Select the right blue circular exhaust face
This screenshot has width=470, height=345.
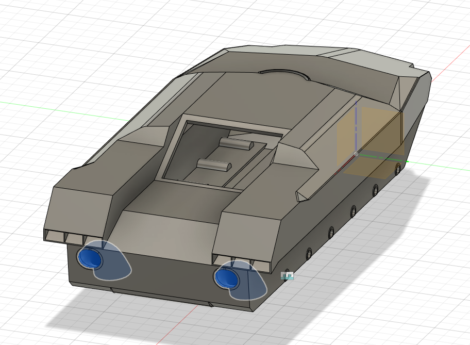tap(226, 278)
